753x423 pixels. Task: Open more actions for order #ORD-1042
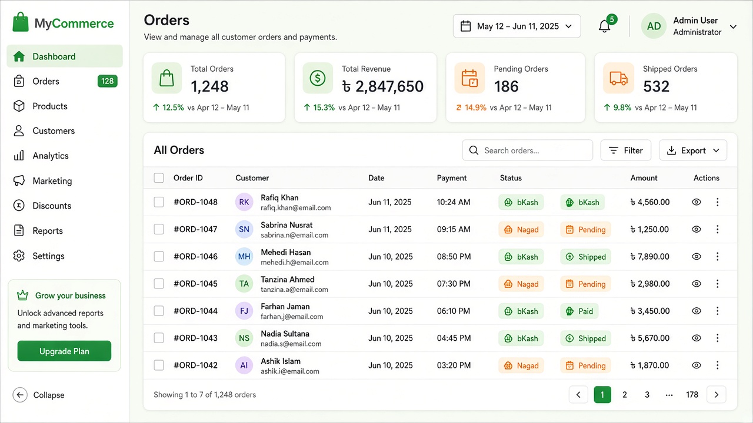(x=717, y=365)
